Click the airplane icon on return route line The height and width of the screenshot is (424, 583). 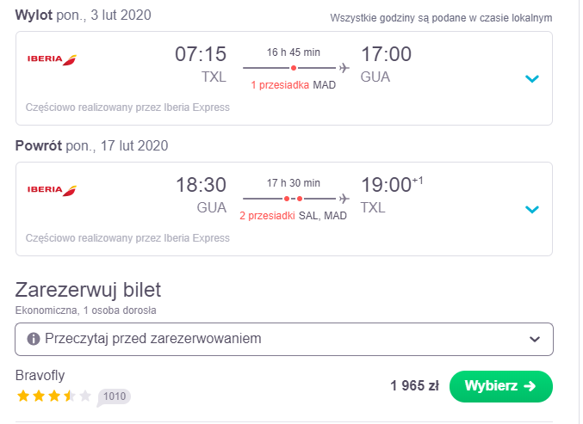click(344, 199)
